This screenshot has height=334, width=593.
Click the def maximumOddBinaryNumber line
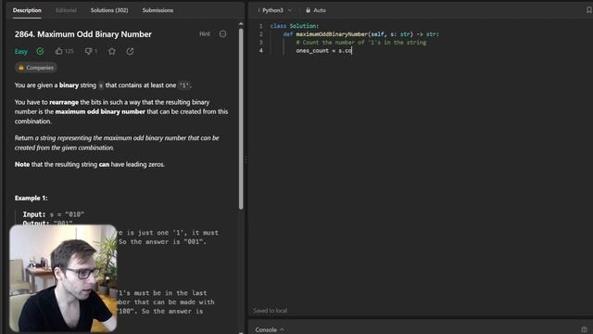360,34
